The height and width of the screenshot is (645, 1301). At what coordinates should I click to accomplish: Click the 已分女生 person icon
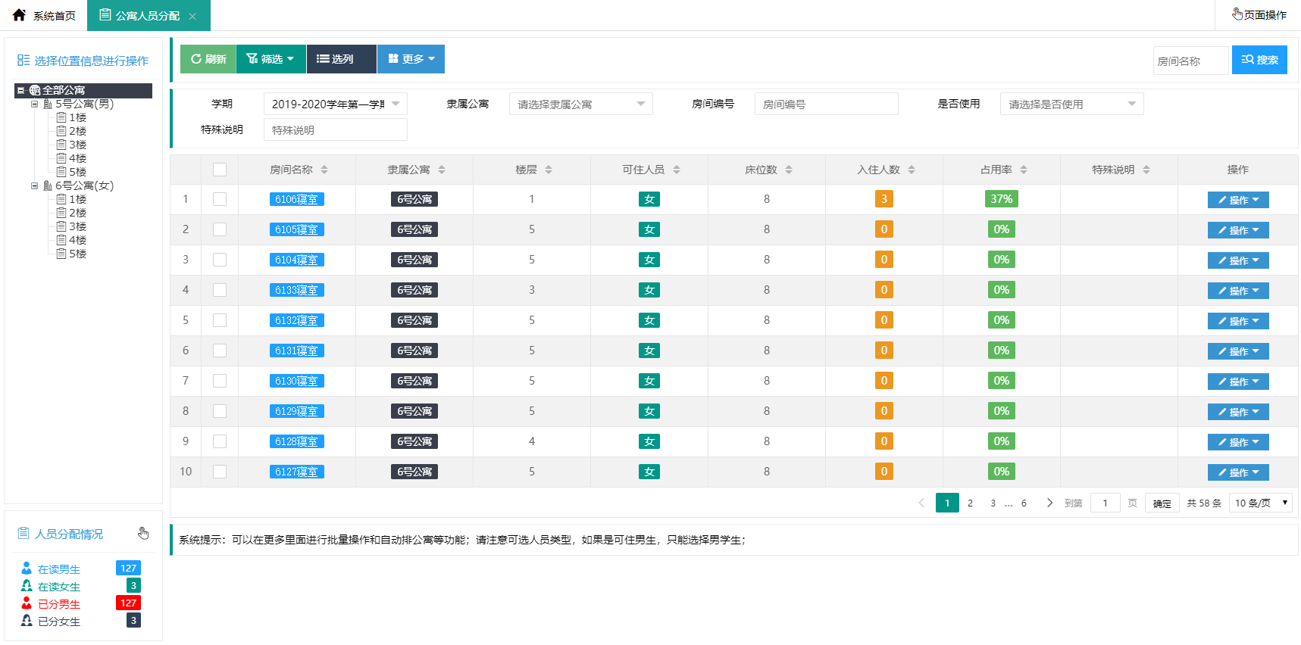tap(27, 620)
